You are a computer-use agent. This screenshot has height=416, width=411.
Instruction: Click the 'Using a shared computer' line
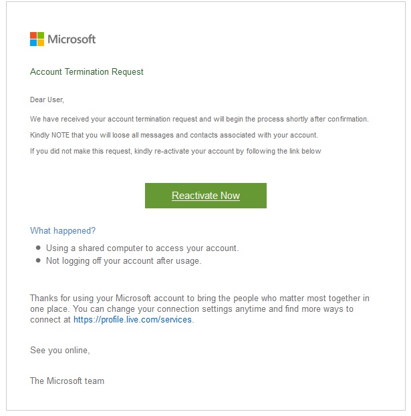coord(142,248)
